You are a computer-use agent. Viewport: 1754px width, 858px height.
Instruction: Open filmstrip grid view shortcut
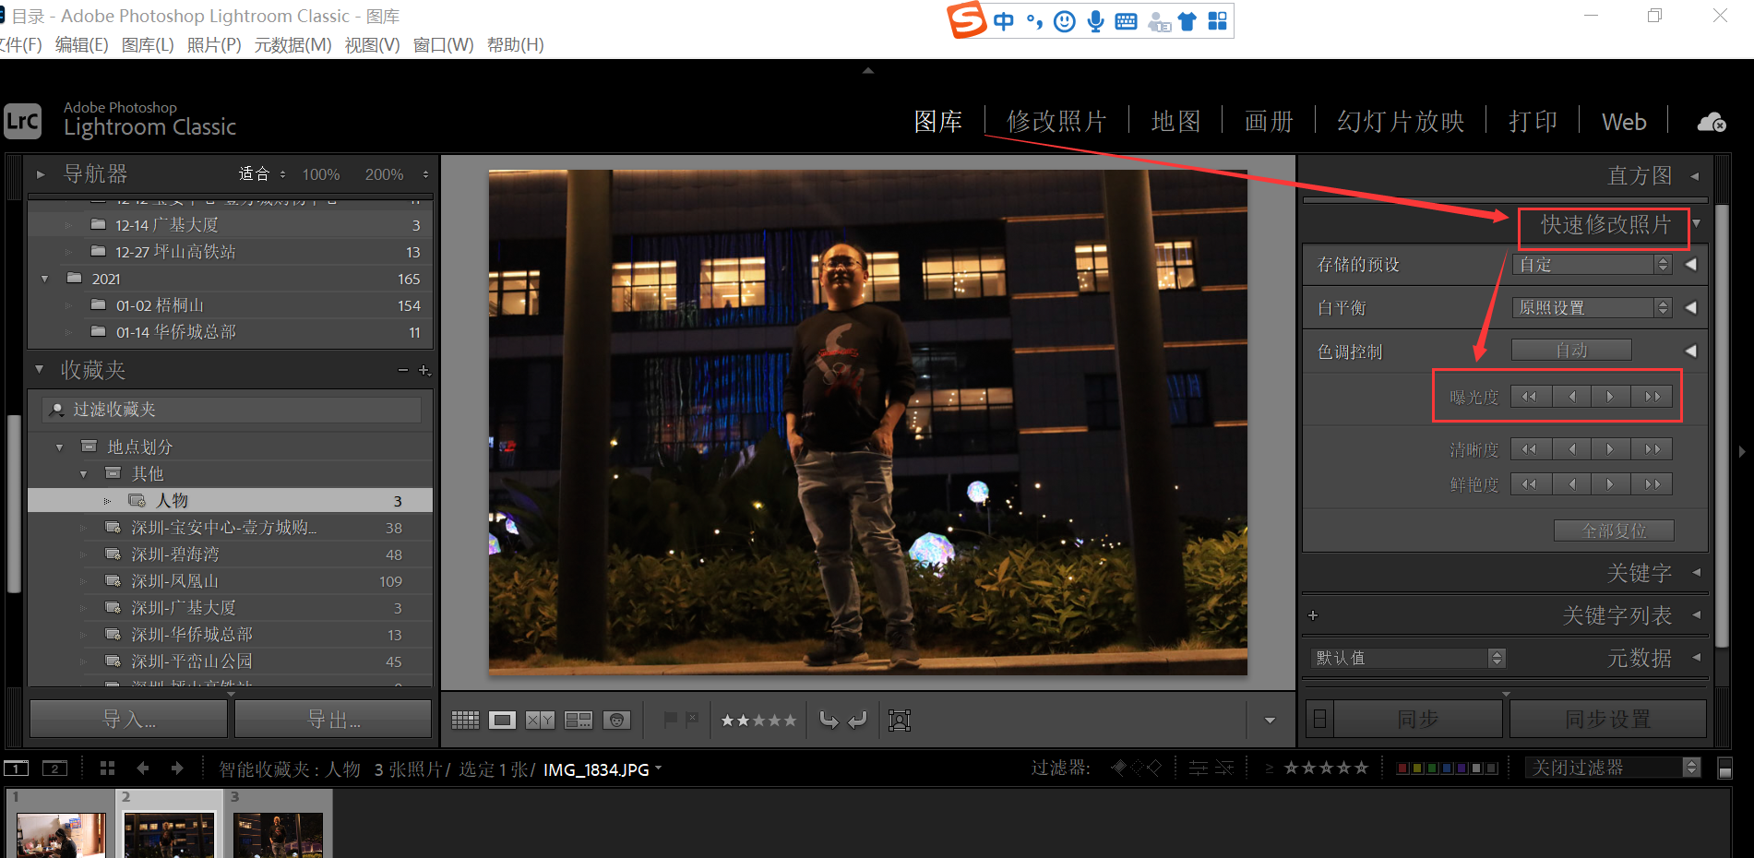pos(107,768)
